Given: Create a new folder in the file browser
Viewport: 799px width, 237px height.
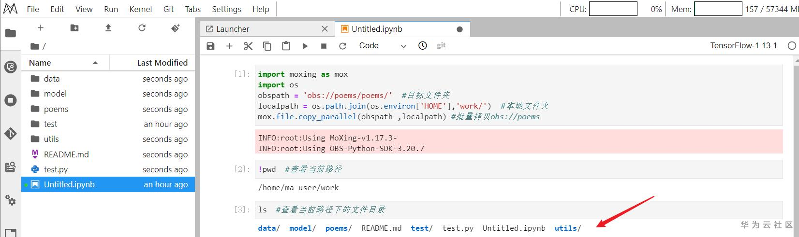Looking at the screenshot, I should 74,28.
